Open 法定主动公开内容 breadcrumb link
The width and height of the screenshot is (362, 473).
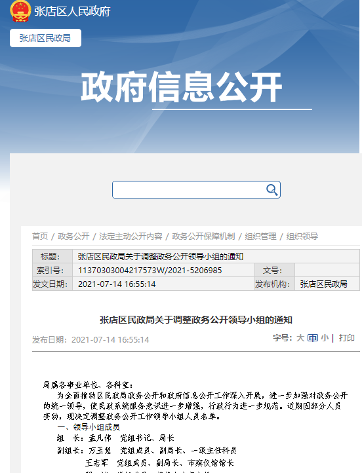[131, 236]
